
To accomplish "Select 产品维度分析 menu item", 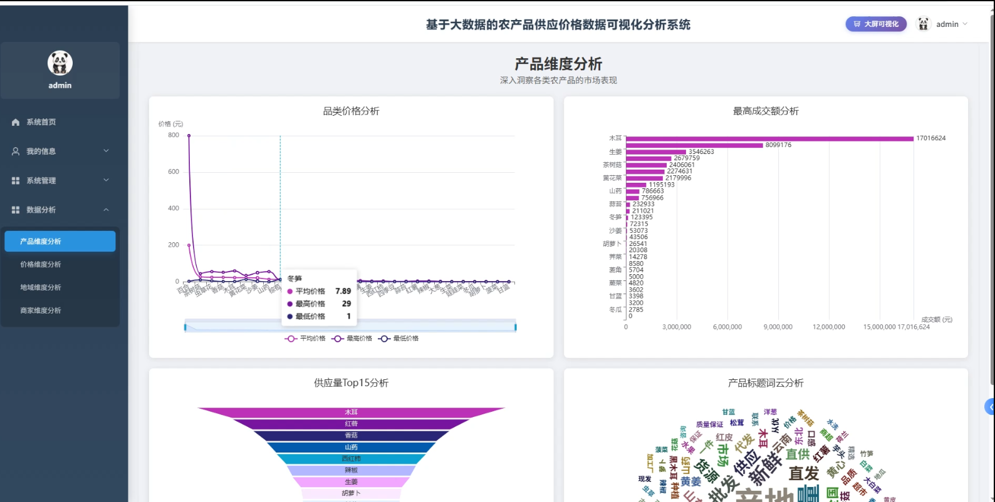I will (60, 241).
